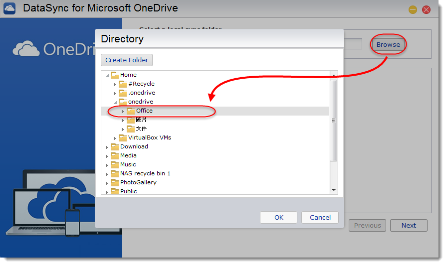The height and width of the screenshot is (265, 446).
Task: Expand the Office folder node
Action: pyautogui.click(x=123, y=112)
